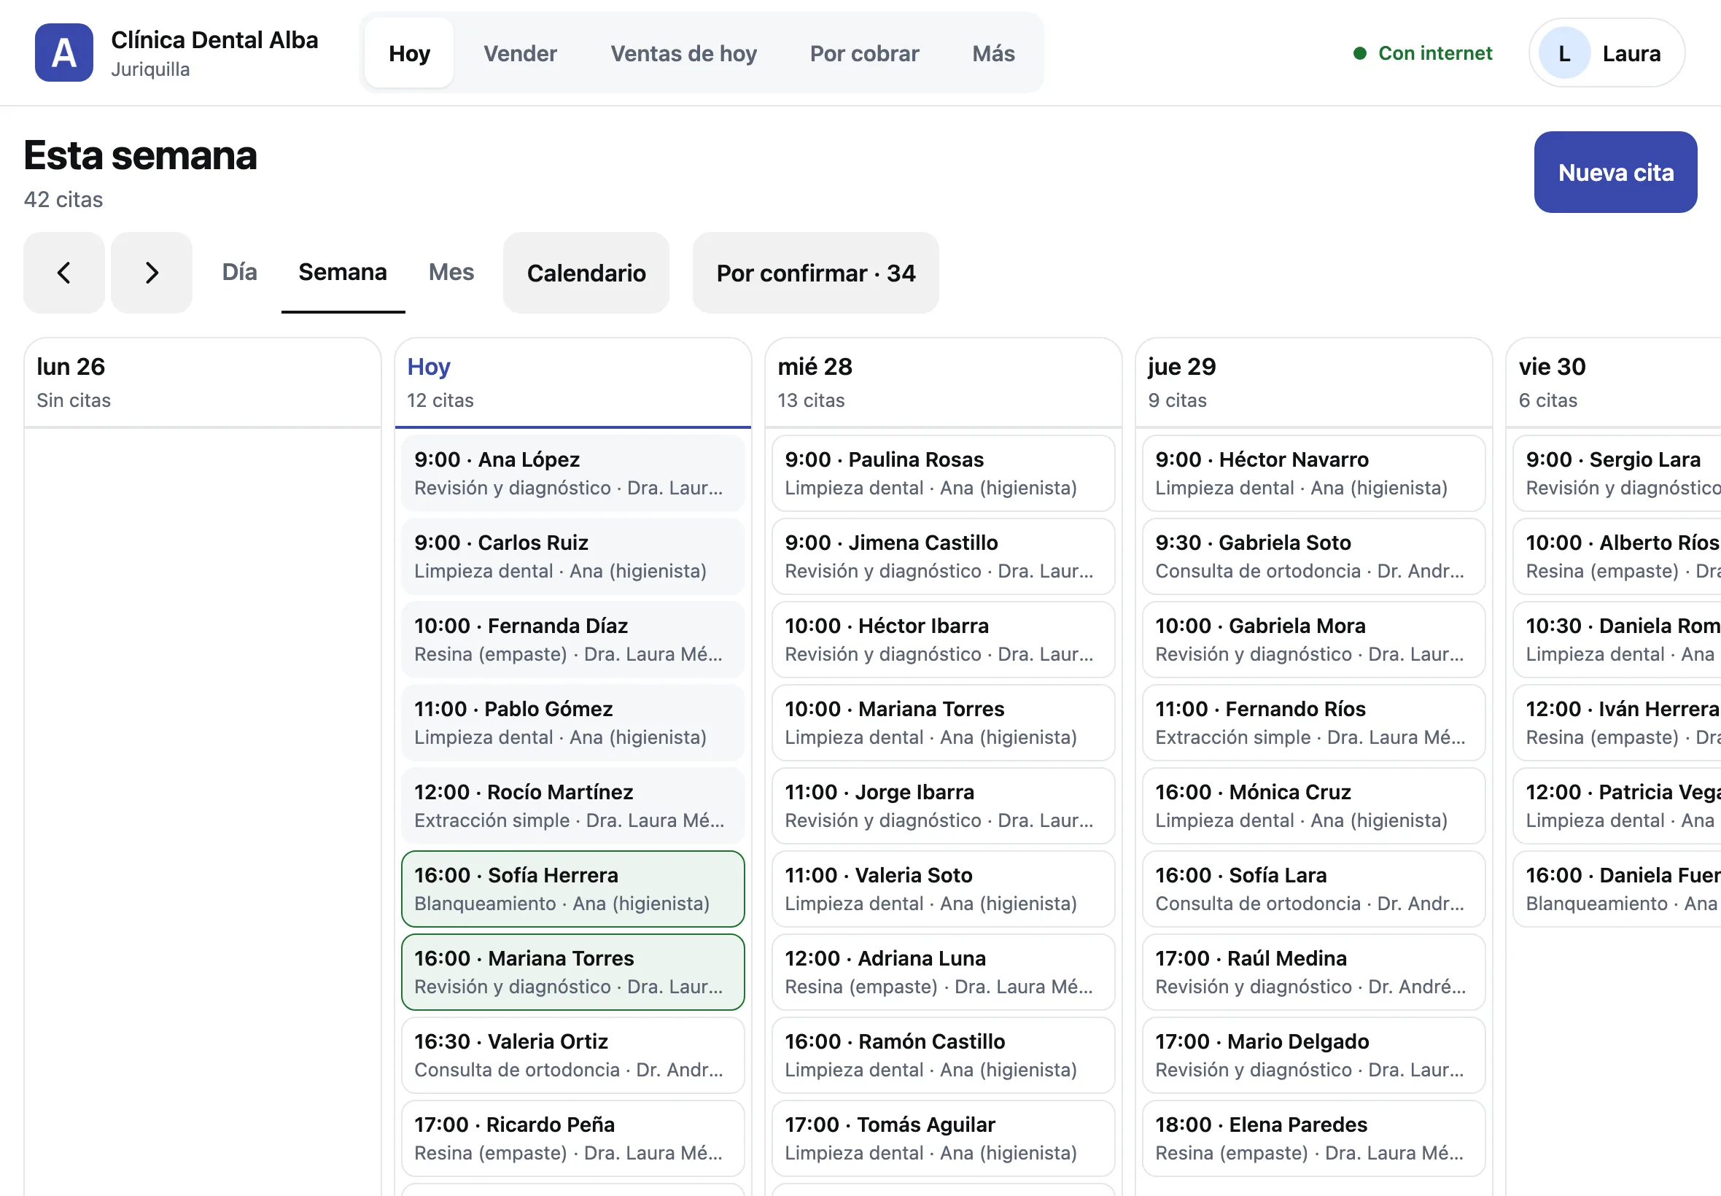The width and height of the screenshot is (1721, 1196).
Task: Select the Hoy day column header
Action: pyautogui.click(x=572, y=383)
